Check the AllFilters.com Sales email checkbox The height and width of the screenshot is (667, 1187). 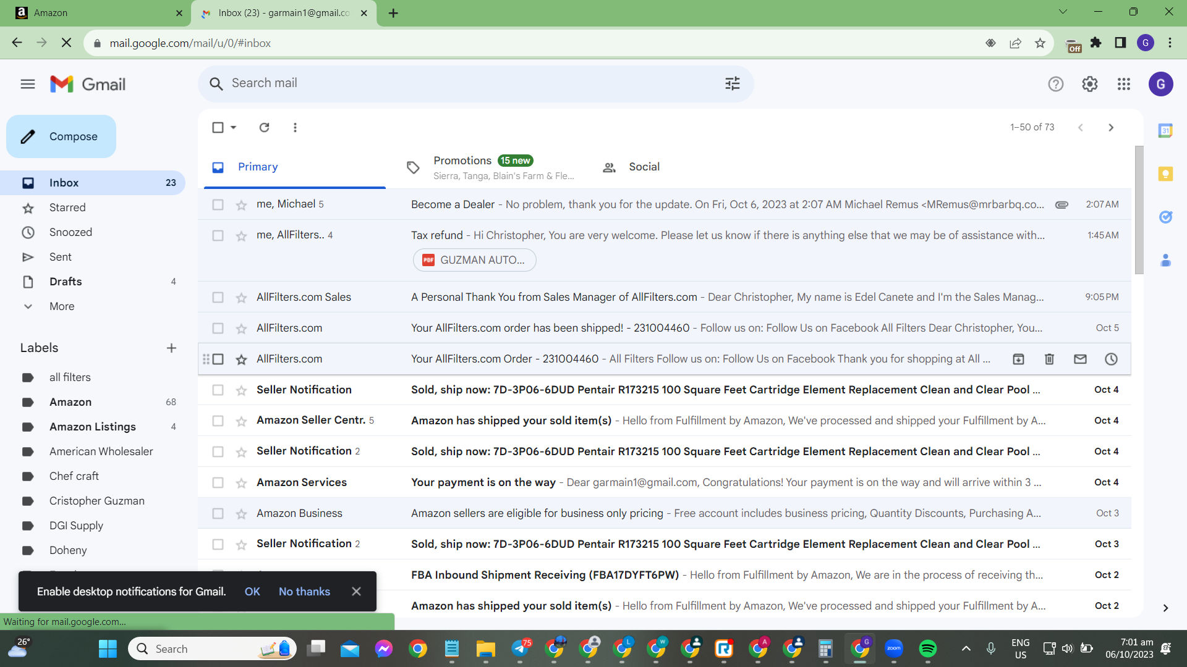coord(218,297)
